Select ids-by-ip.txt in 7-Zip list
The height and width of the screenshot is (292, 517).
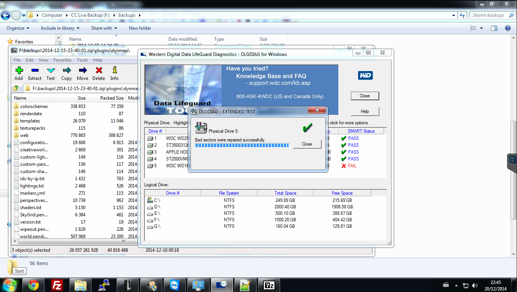(x=32, y=179)
